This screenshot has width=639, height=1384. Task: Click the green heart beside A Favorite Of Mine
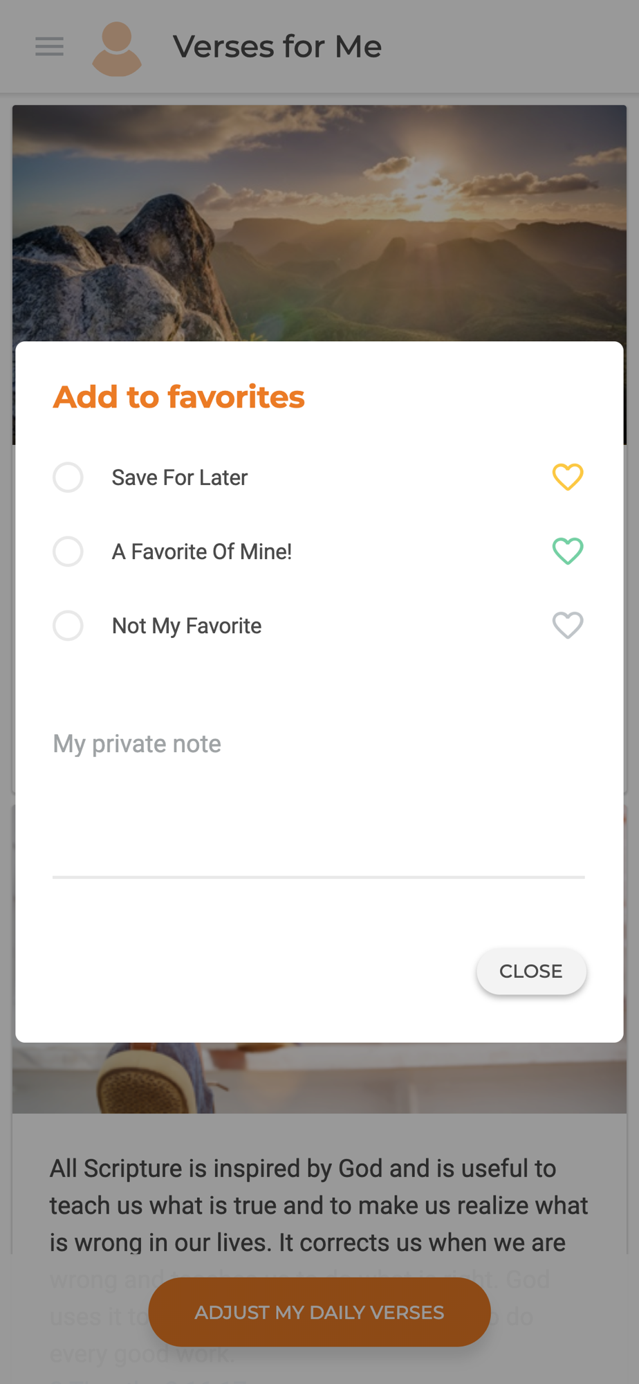tap(568, 551)
